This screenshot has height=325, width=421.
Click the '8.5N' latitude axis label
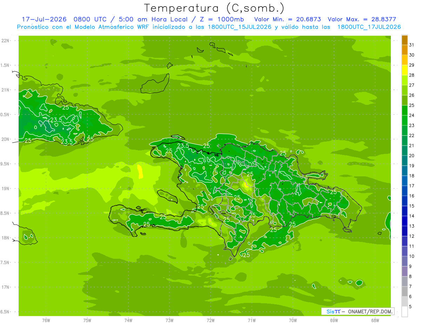(5, 213)
